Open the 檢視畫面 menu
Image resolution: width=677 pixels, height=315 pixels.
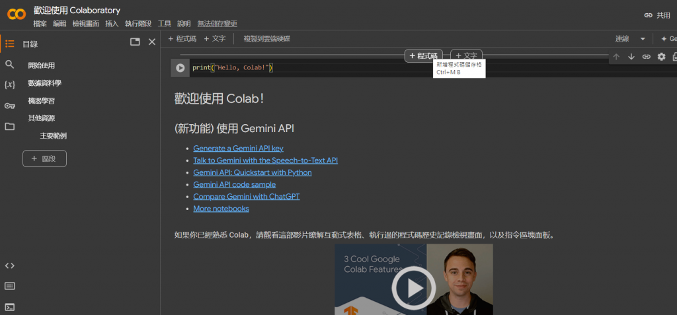pos(86,24)
